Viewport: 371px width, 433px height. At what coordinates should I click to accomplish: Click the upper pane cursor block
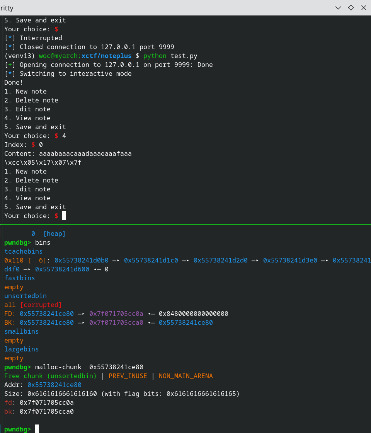(64, 216)
